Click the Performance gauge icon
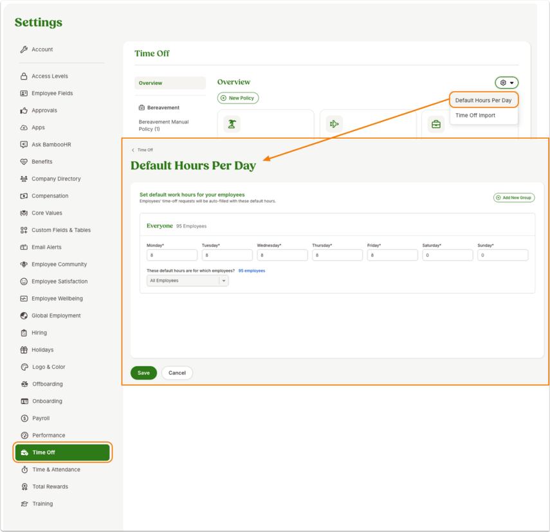Image resolution: width=550 pixels, height=532 pixels. coord(24,435)
